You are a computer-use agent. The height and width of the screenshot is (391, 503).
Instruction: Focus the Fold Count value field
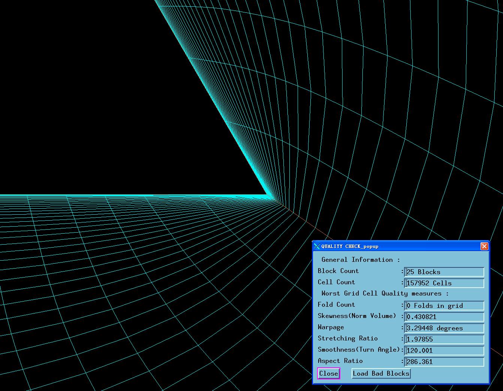pyautogui.click(x=444, y=306)
